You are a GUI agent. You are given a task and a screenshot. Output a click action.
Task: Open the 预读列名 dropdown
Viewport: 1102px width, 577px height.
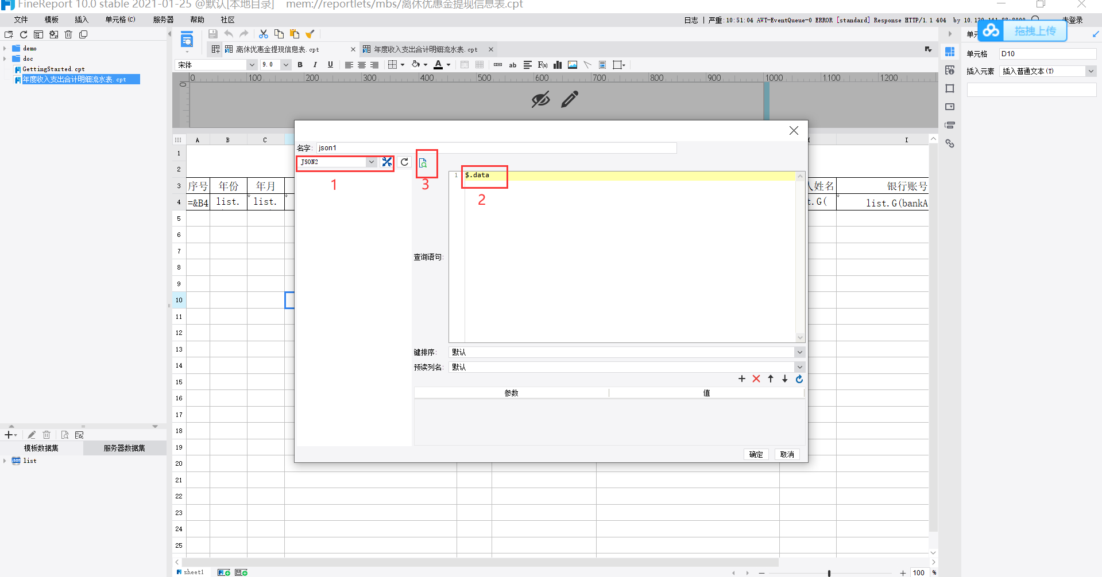(x=799, y=367)
